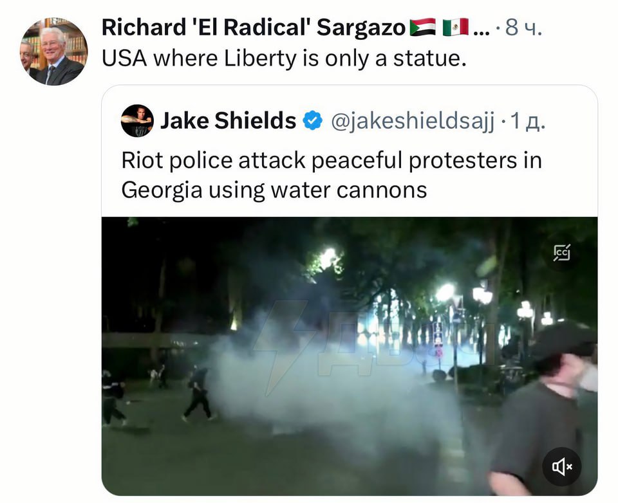Open Richard 'El Radical' Sargazo's name

click(254, 28)
